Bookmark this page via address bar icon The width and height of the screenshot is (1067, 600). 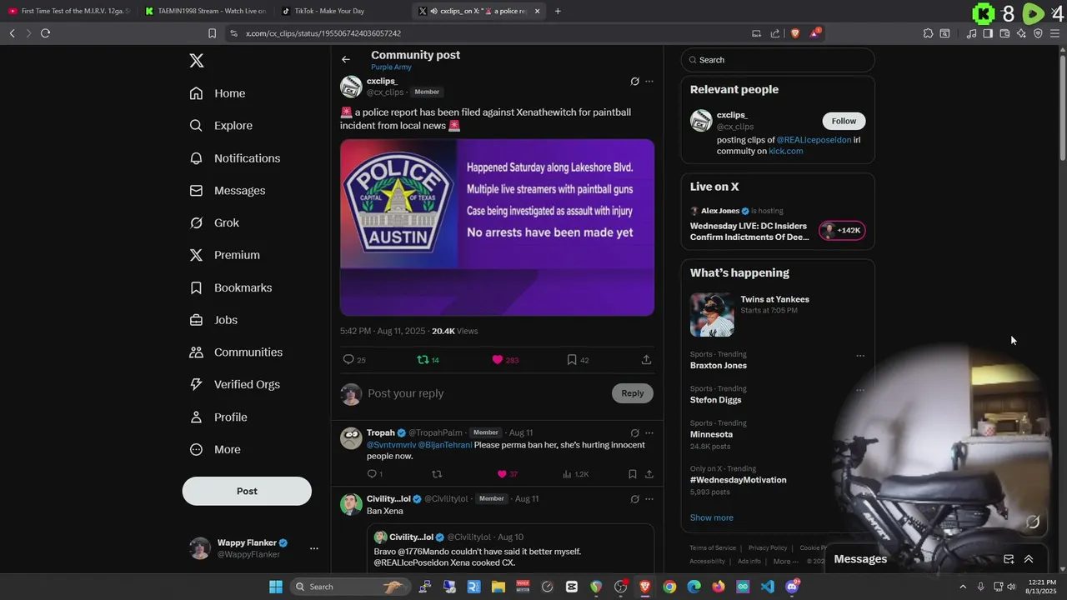pyautogui.click(x=212, y=33)
